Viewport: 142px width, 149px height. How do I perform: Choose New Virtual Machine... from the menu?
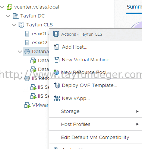click(x=88, y=60)
